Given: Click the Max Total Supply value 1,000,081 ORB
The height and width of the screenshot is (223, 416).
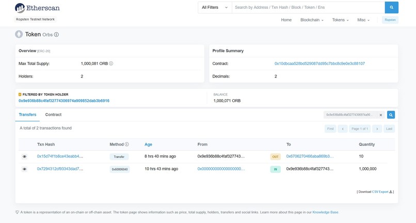Looking at the screenshot, I should point(94,63).
